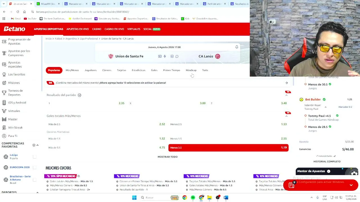Collapse the Deportes sidebar section
The width and height of the screenshot is (360, 202).
coord(37,192)
